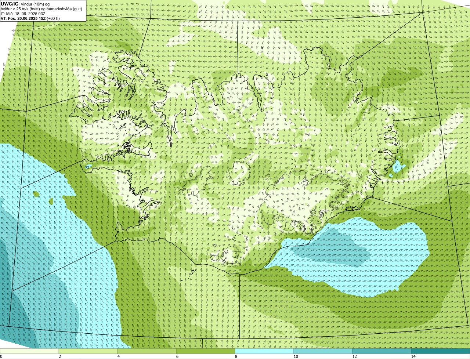Click the "IT: Mið. 18. 06. 2025 03Z" line
470x359 pixels.
(x=23, y=14)
